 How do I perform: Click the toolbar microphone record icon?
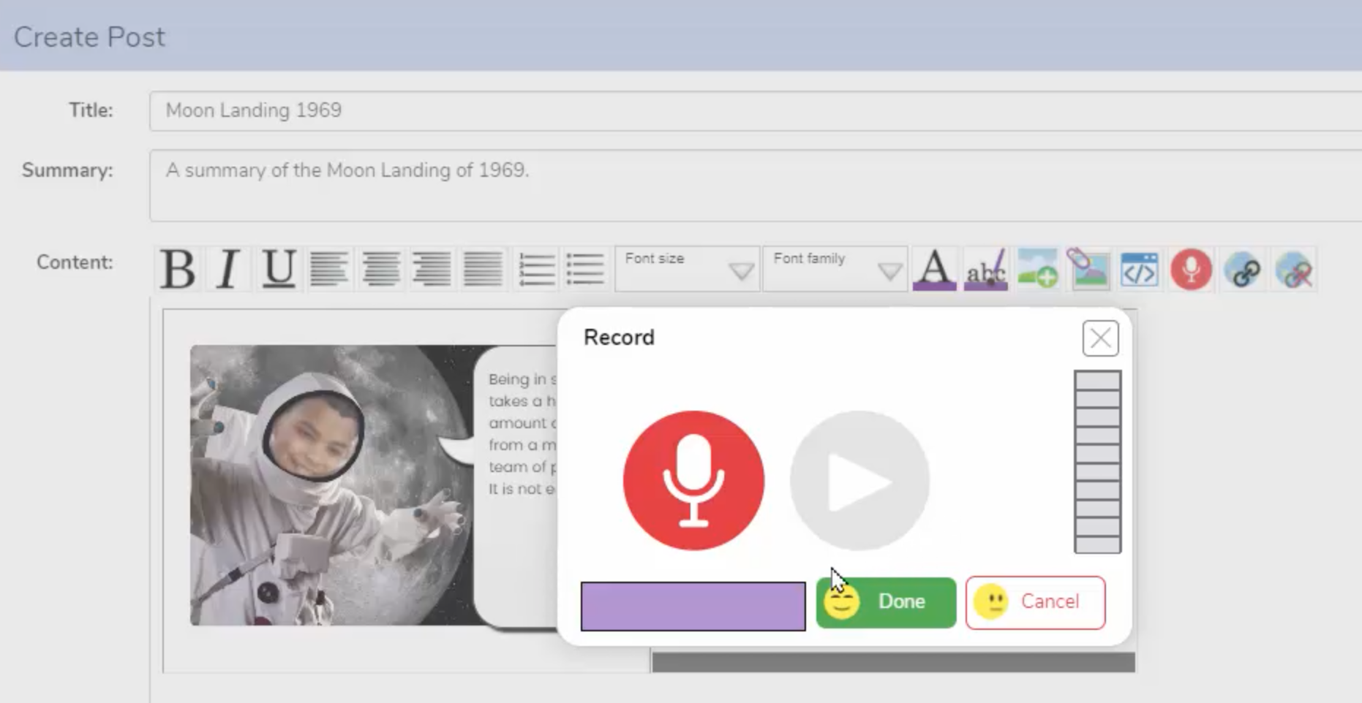click(1191, 270)
